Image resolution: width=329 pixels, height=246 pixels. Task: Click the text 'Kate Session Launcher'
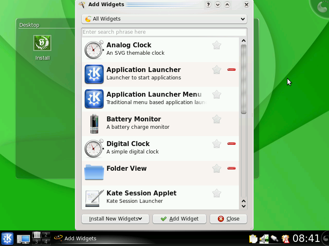(x=135, y=201)
